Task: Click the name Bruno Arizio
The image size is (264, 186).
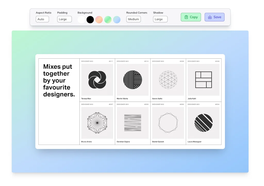Action: coord(87,142)
